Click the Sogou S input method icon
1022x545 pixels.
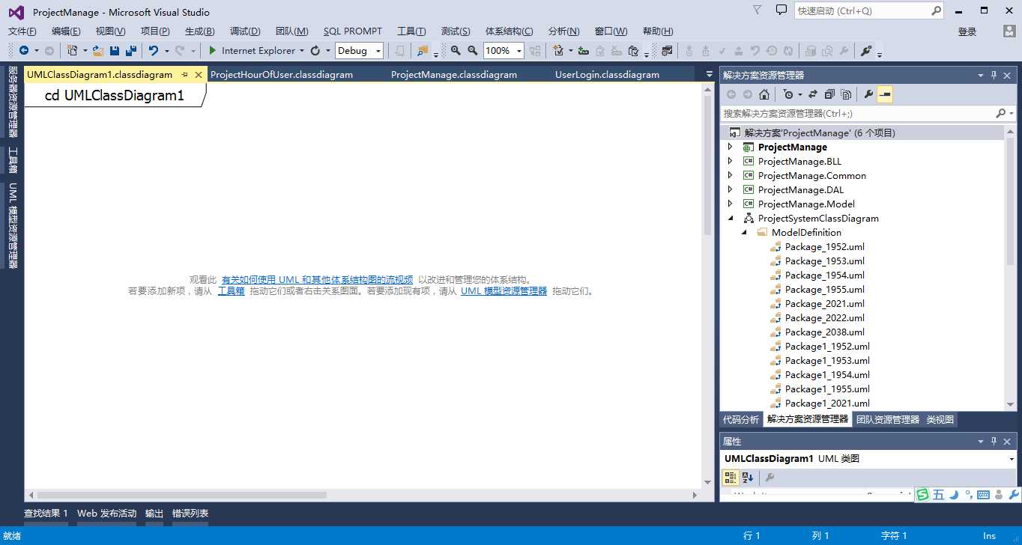(x=923, y=494)
